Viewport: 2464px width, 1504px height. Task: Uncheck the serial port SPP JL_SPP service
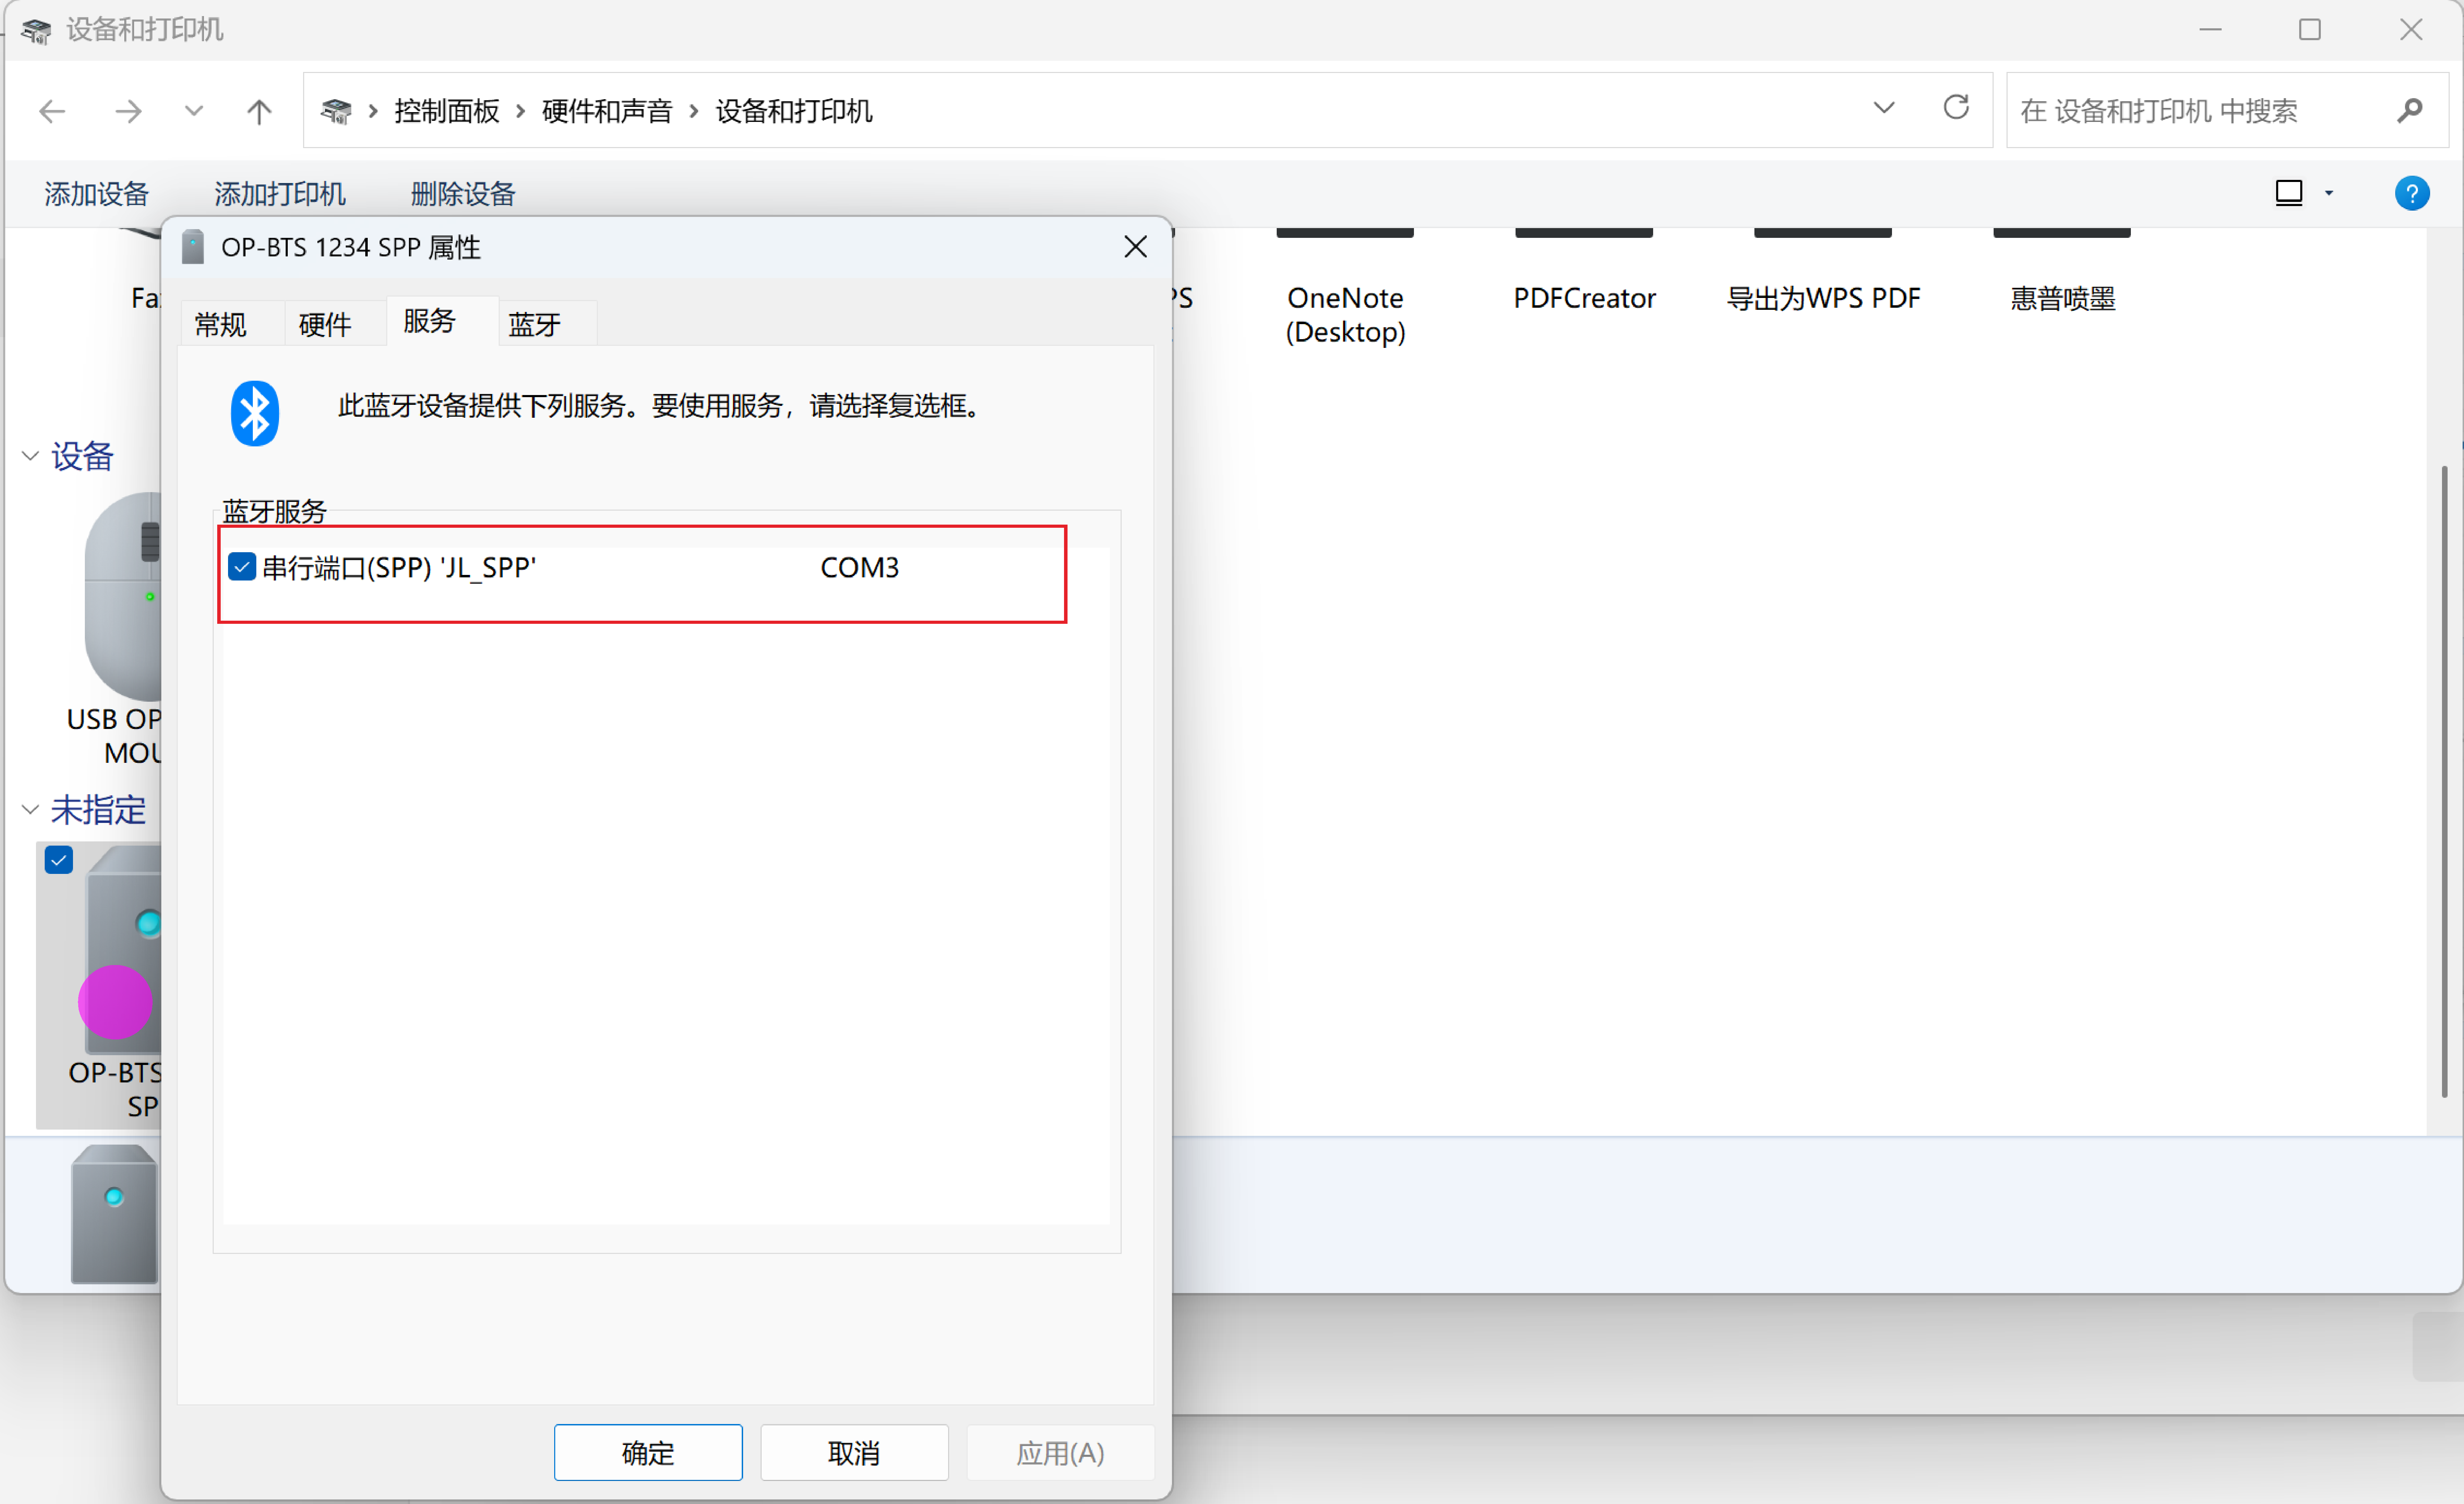pyautogui.click(x=242, y=567)
